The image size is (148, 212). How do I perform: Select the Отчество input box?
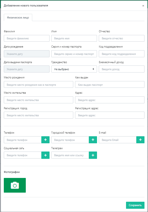point(122,38)
